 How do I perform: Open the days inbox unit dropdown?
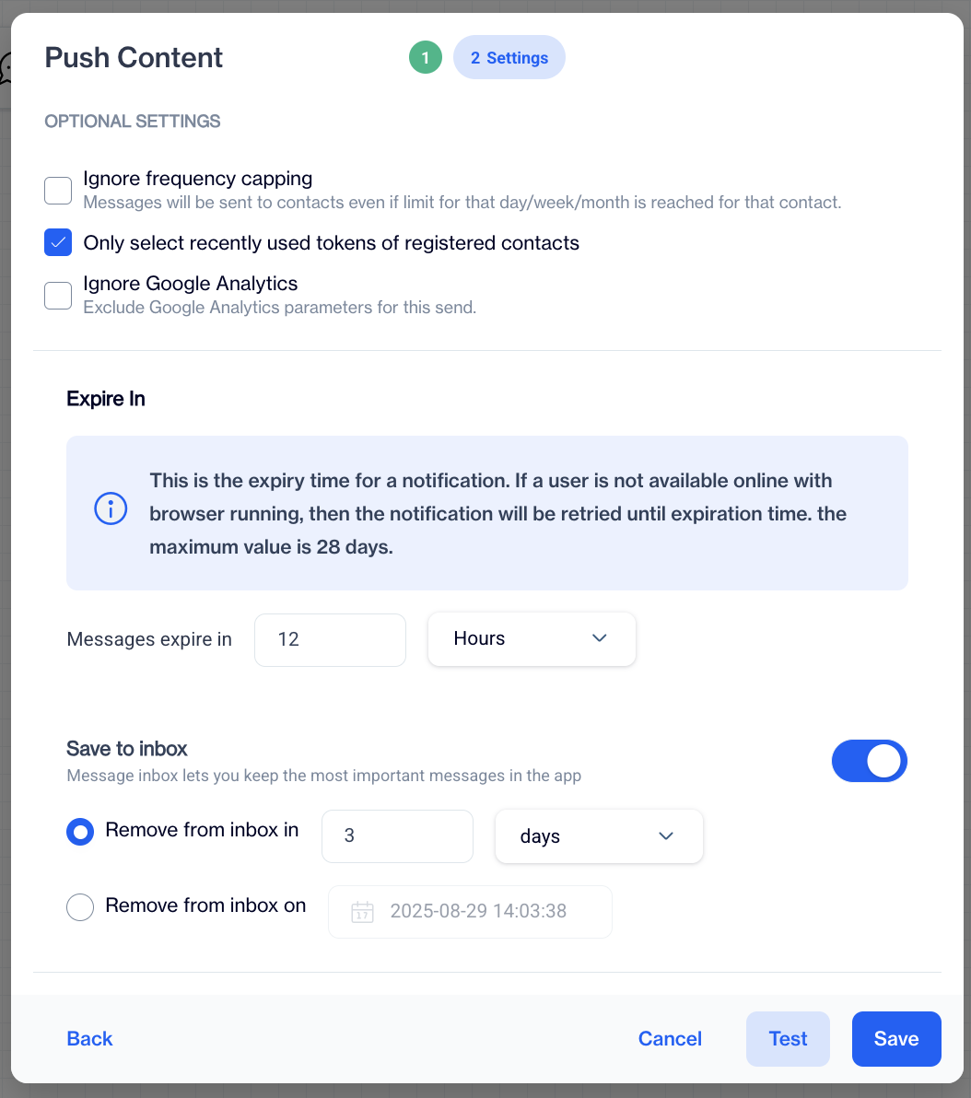pyautogui.click(x=599, y=836)
